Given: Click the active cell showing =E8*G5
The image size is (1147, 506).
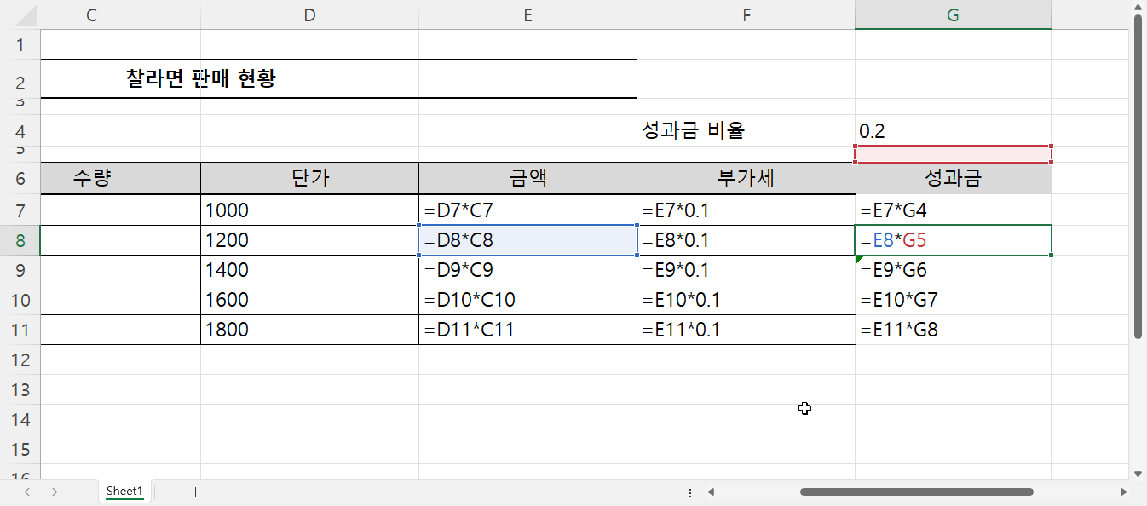Looking at the screenshot, I should (953, 240).
